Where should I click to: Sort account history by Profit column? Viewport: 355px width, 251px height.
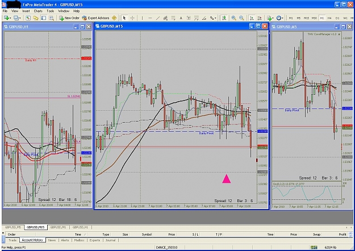[343, 235]
